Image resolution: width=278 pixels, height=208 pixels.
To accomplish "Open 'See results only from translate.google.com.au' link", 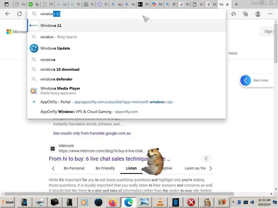I will tap(92, 133).
